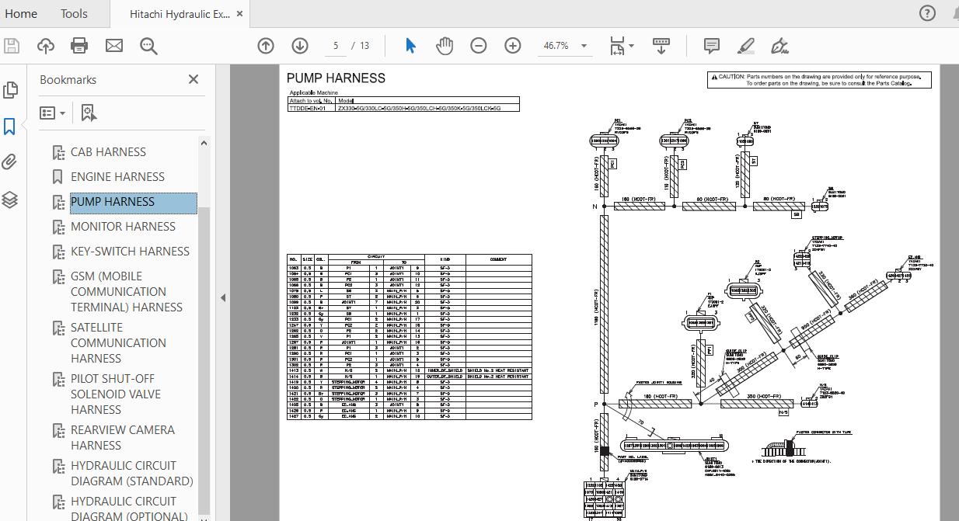Open the Attachments paperclip panel icon
959x521 pixels.
10,162
